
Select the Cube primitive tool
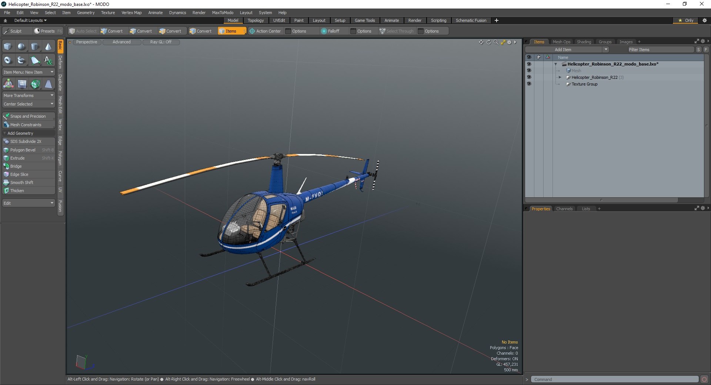pyautogui.click(x=8, y=47)
